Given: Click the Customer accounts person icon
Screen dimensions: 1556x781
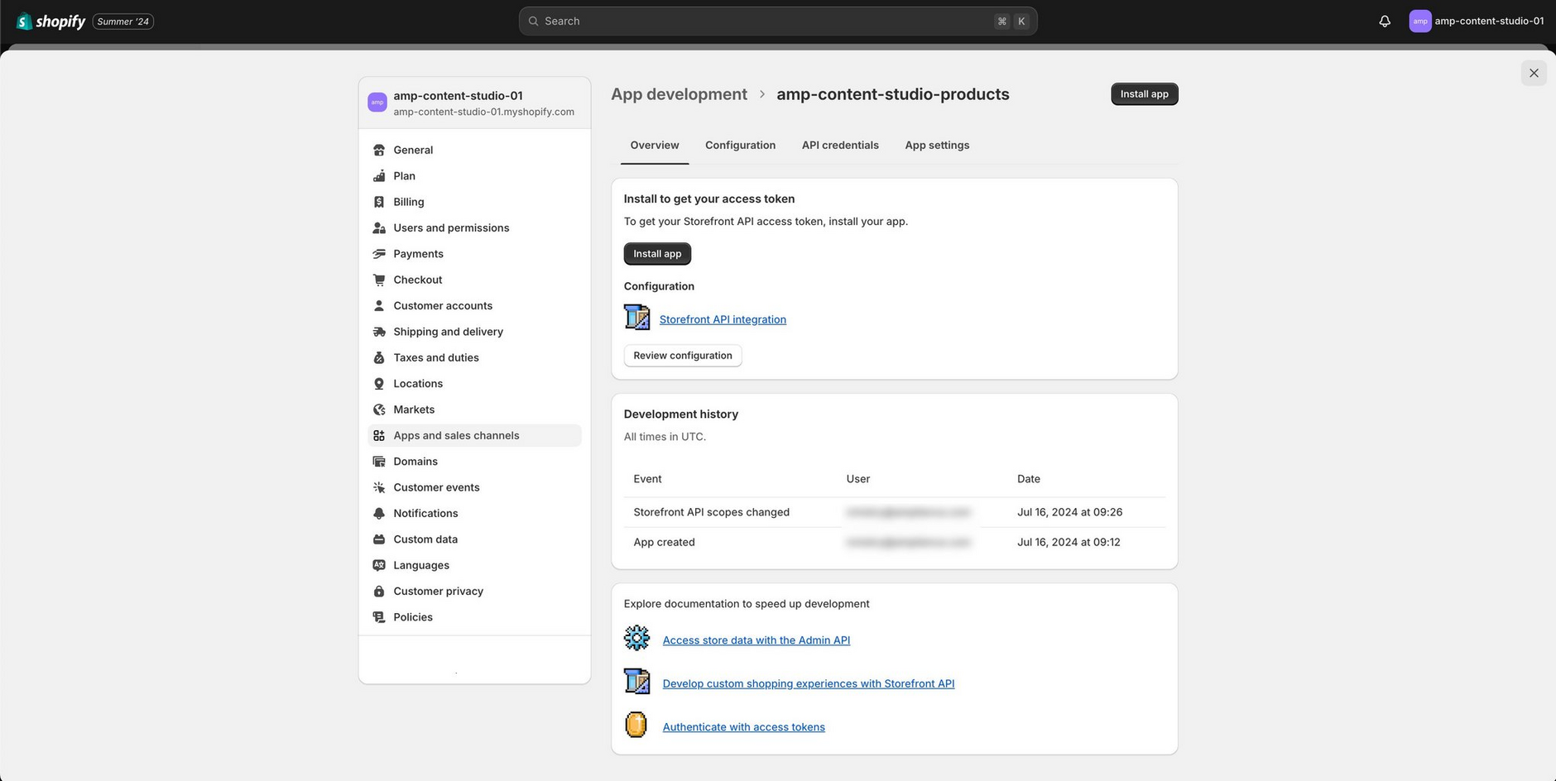Looking at the screenshot, I should click(379, 306).
